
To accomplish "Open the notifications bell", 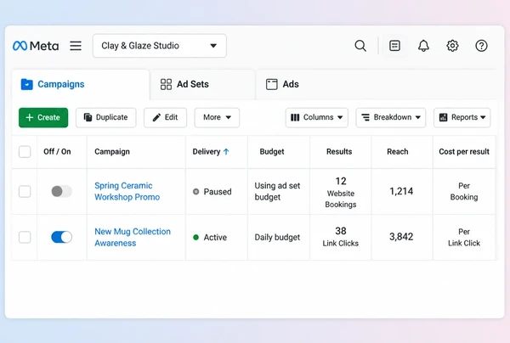I will click(x=423, y=46).
